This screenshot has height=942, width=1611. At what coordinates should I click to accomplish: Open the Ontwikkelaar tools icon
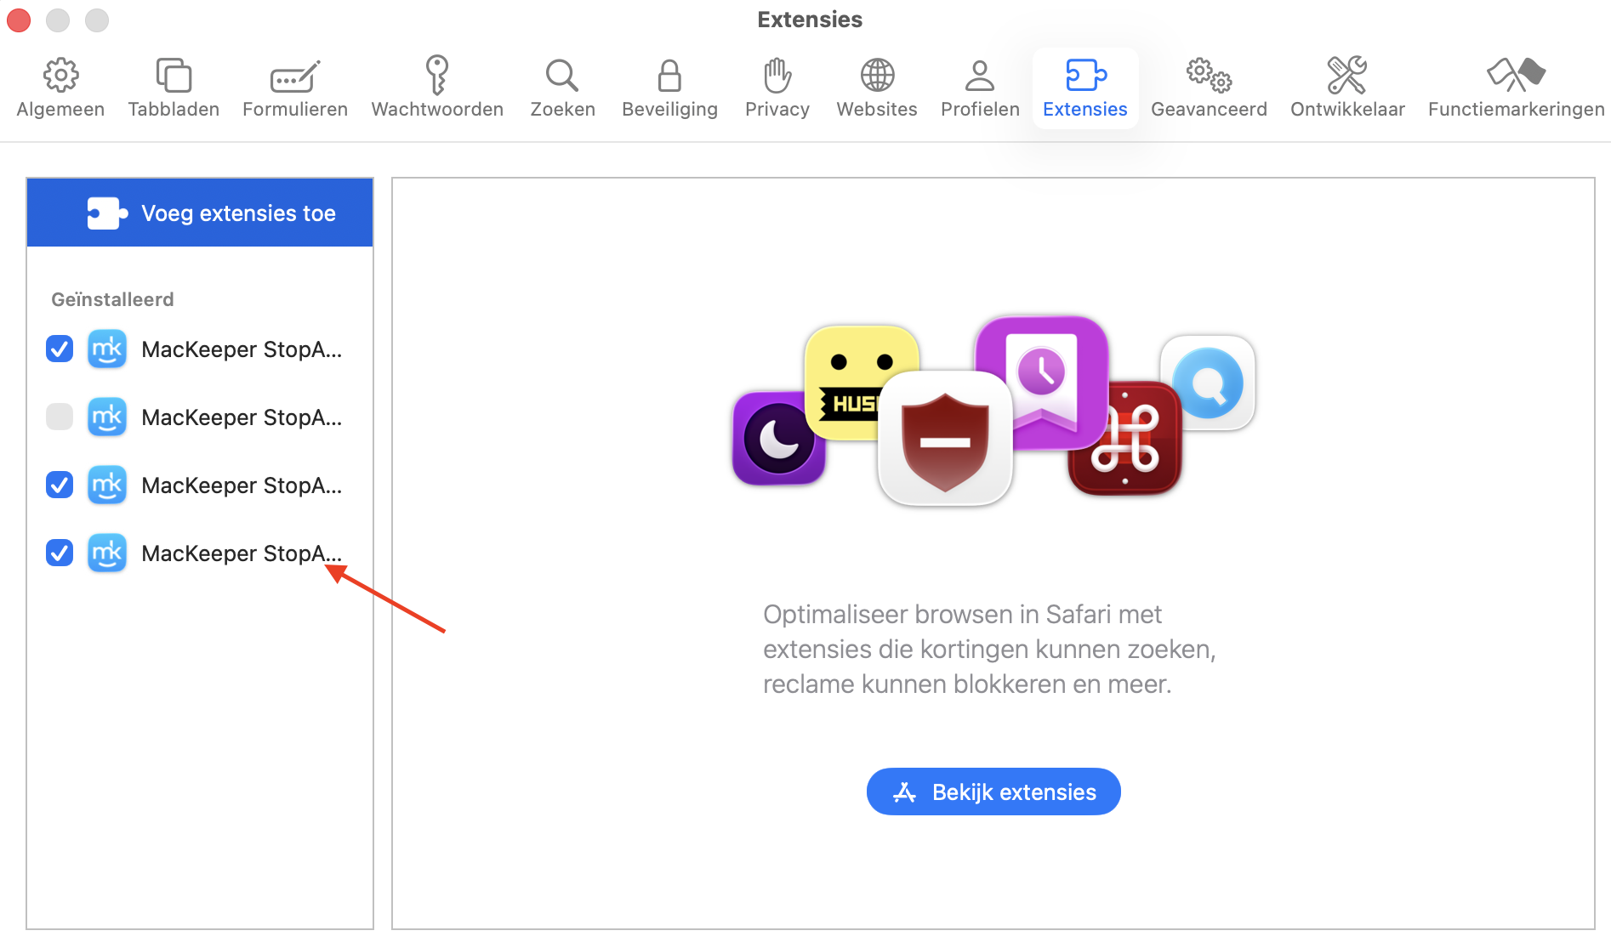click(1347, 76)
